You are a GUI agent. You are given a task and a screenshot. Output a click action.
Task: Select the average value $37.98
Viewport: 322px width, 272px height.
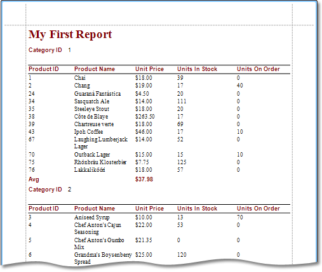pos(144,179)
